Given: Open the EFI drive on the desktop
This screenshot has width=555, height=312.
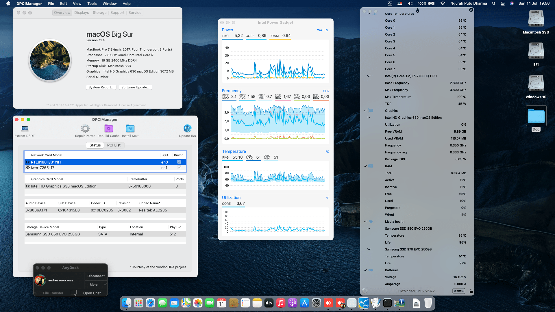Looking at the screenshot, I should [x=536, y=51].
